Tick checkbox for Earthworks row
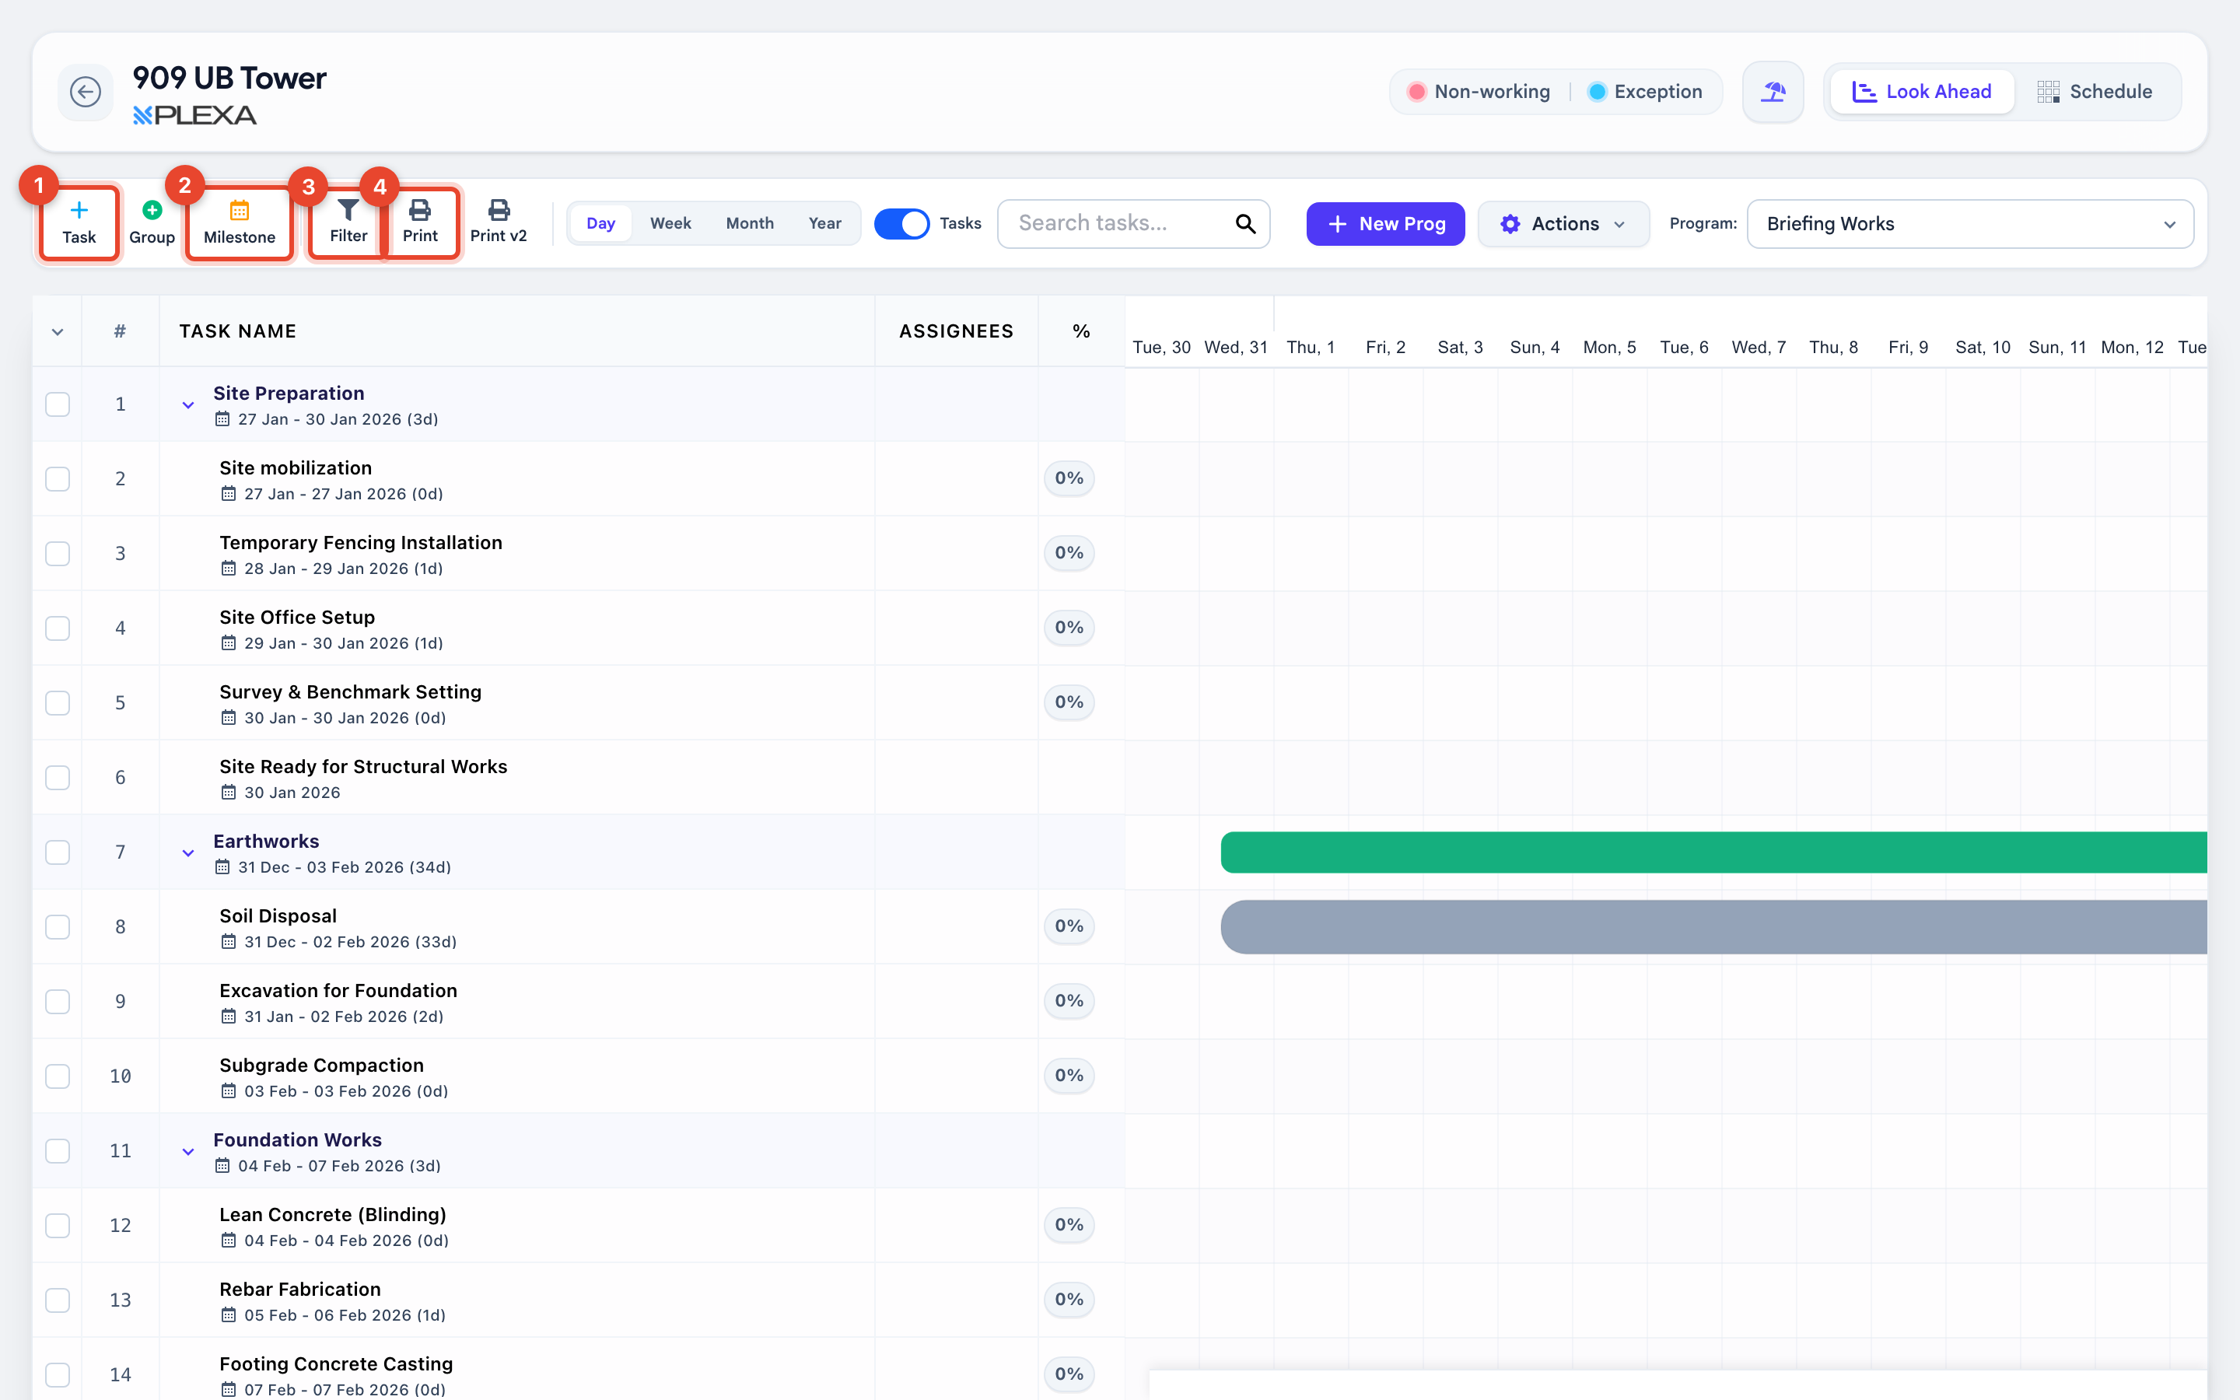This screenshot has width=2240, height=1400. pos(58,852)
